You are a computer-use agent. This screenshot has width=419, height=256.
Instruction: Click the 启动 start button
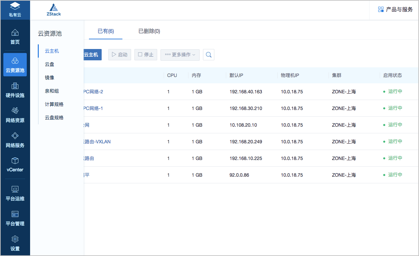point(120,55)
